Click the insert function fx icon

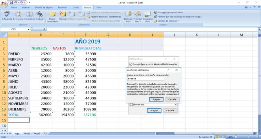point(44,29)
